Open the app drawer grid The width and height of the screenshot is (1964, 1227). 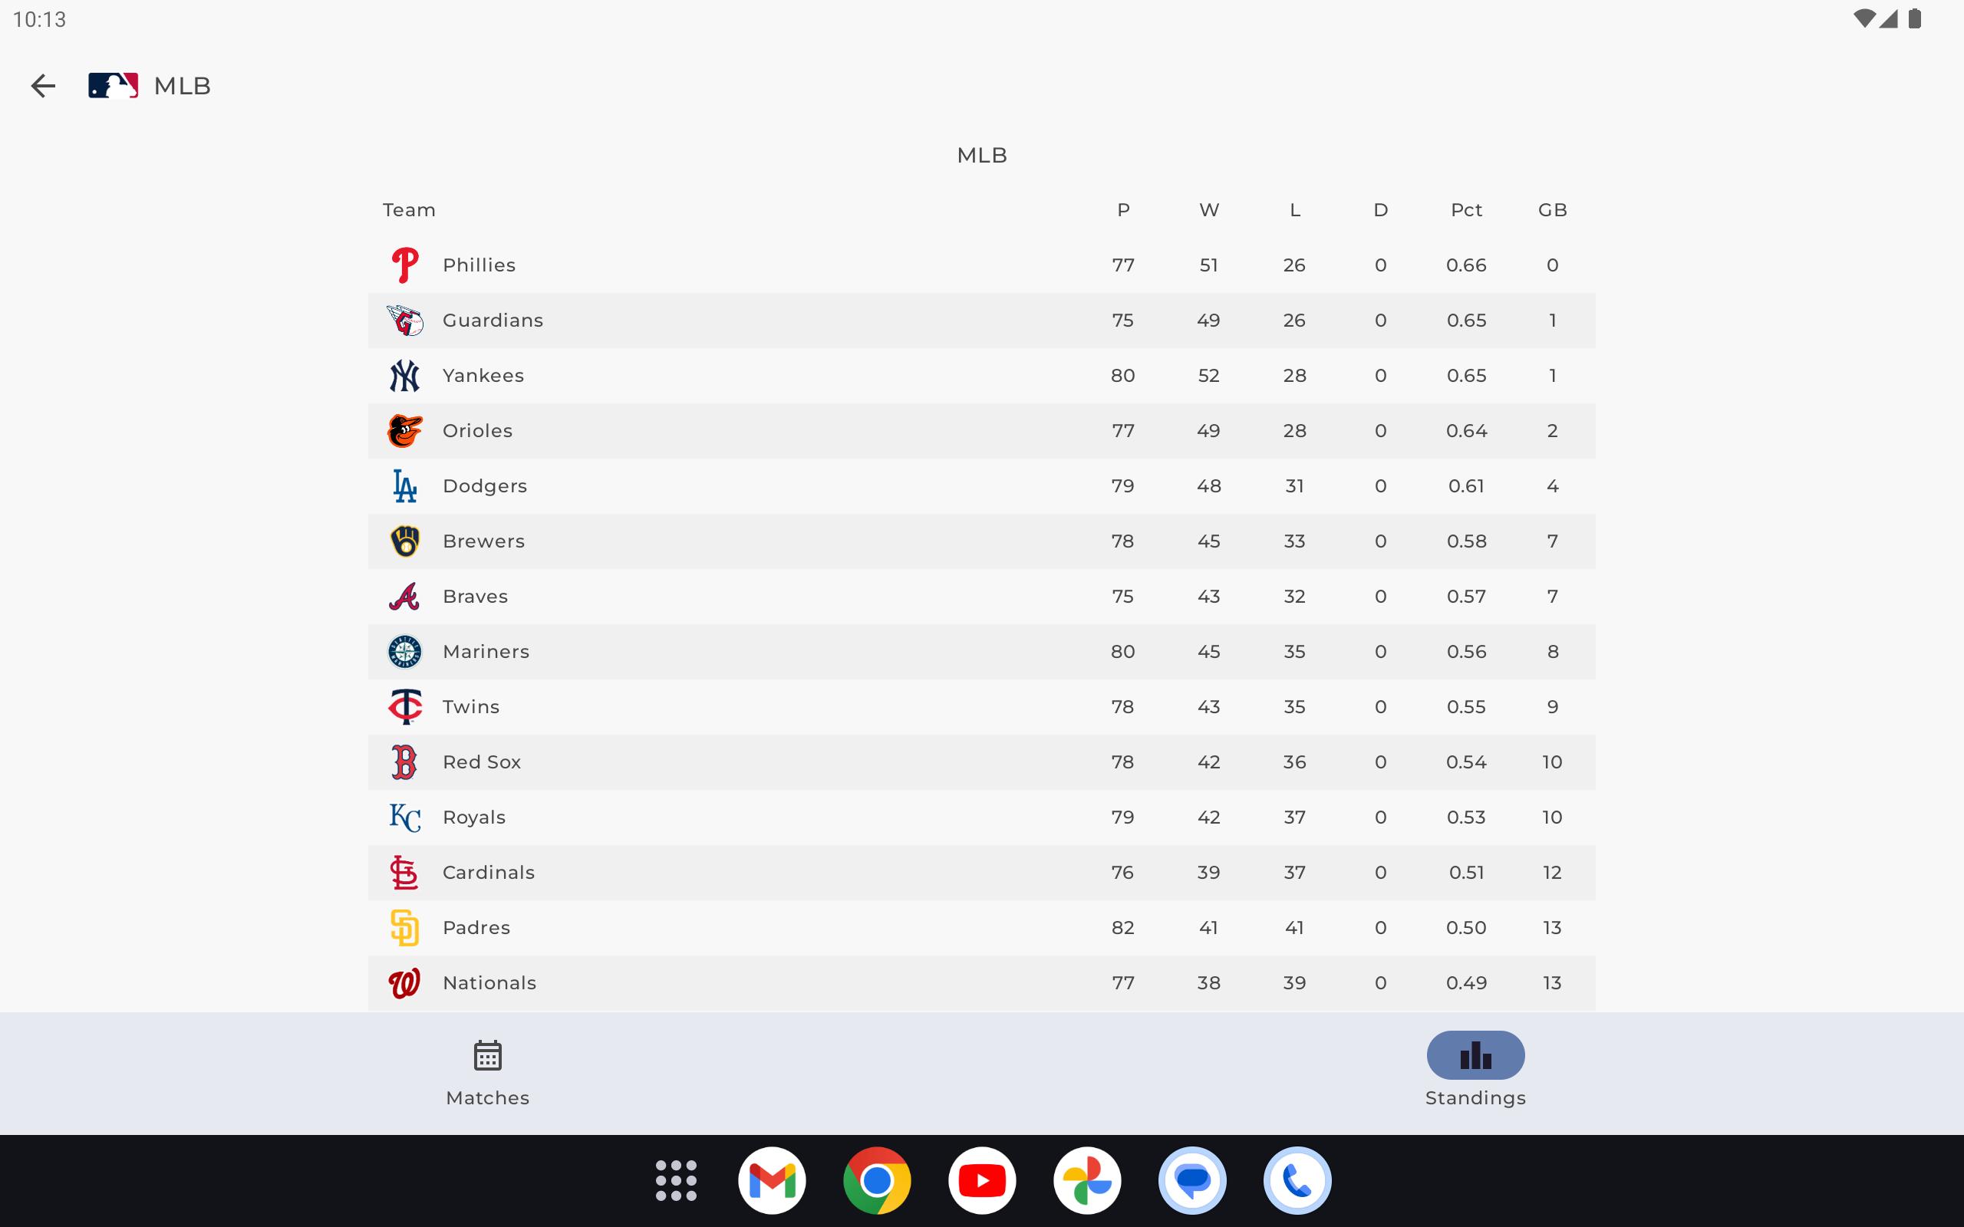(x=674, y=1180)
